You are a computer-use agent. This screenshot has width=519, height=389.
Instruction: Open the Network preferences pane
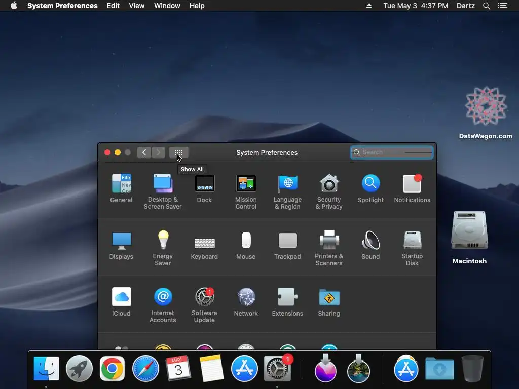[x=246, y=302]
